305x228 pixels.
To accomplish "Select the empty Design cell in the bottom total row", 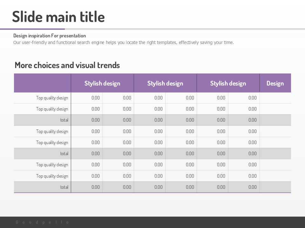I will point(275,187).
